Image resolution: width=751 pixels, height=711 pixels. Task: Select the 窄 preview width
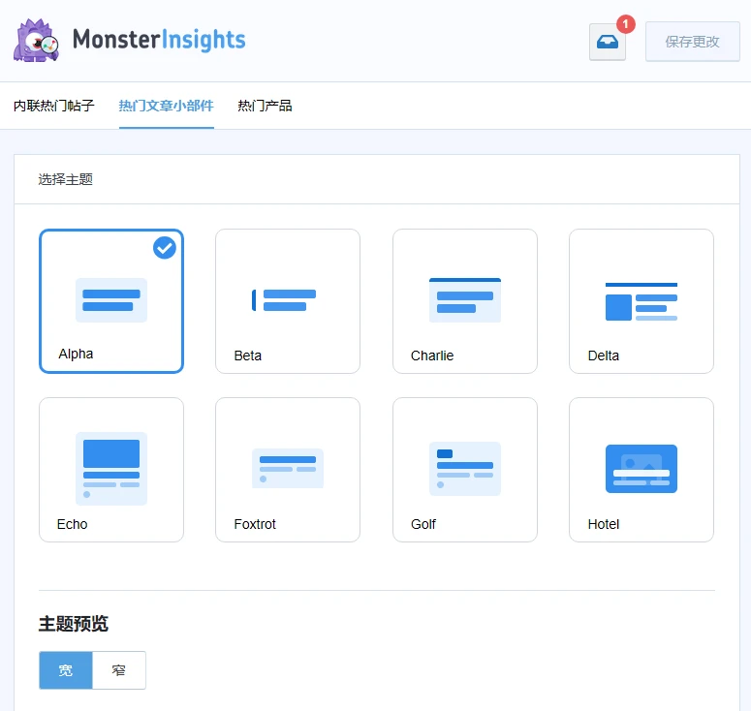[x=119, y=669]
